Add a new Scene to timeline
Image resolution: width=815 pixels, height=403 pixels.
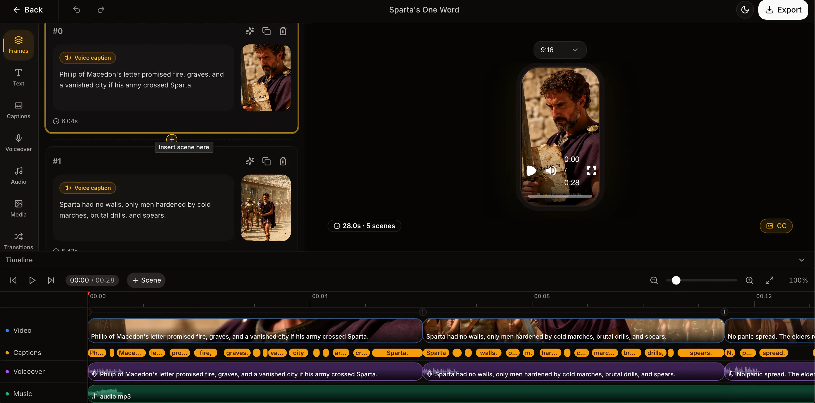tap(146, 280)
